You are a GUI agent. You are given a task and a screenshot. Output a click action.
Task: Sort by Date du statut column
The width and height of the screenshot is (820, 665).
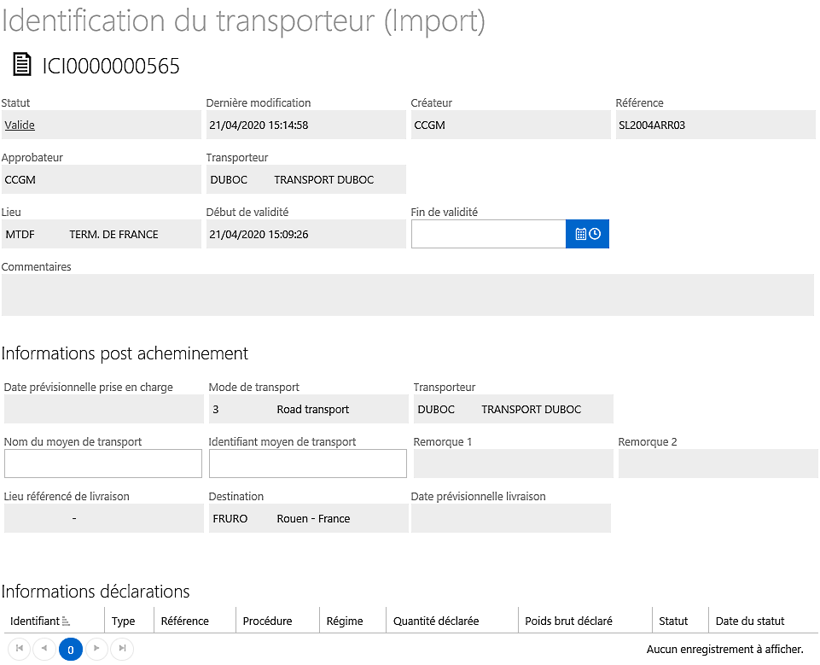click(x=750, y=621)
